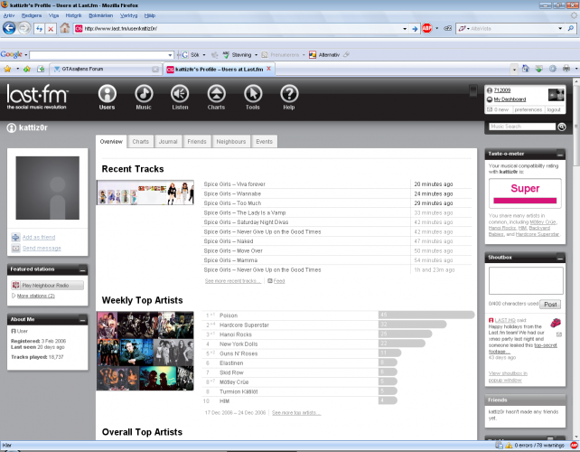Screen dimensions: 580x452
Task: Click the pink Super compatibility bar
Action: coord(524,189)
